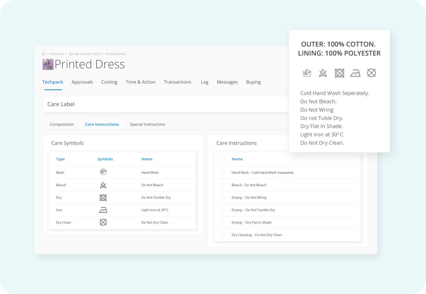Image resolution: width=426 pixels, height=294 pixels.
Task: Open the Costing tab
Action: coord(109,82)
